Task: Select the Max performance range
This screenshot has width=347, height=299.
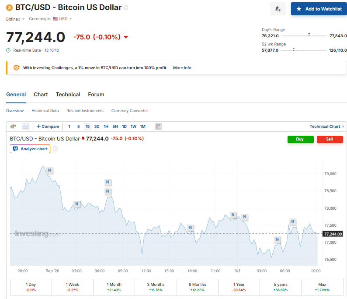Action: [322, 287]
